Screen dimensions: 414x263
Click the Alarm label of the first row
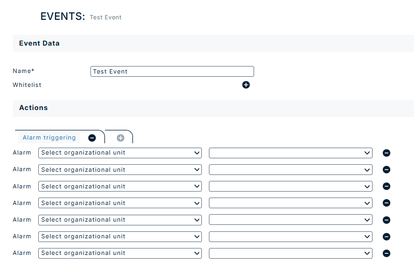22,152
